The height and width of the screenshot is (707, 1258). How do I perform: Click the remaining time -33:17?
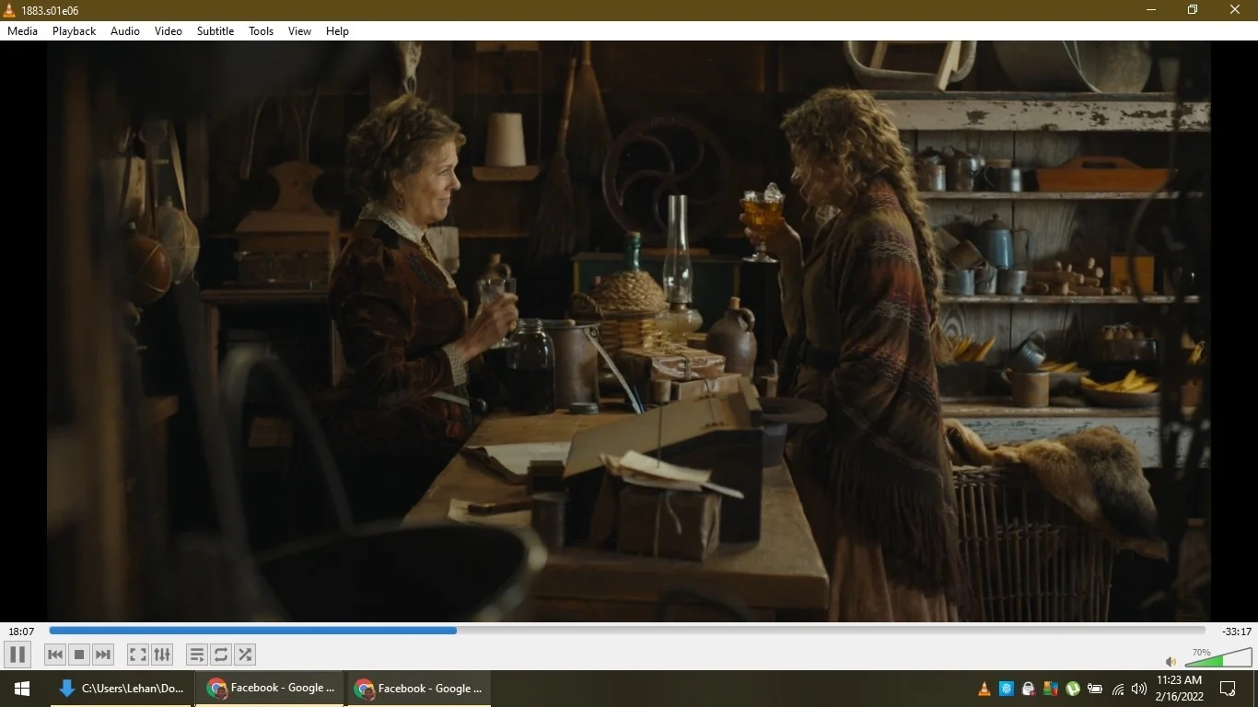1236,632
